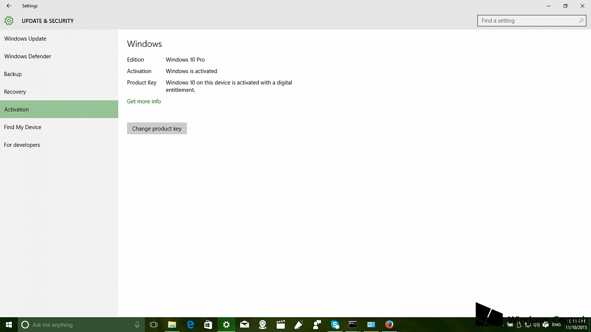Click the Windows section heading
The width and height of the screenshot is (591, 332).
pyautogui.click(x=144, y=44)
